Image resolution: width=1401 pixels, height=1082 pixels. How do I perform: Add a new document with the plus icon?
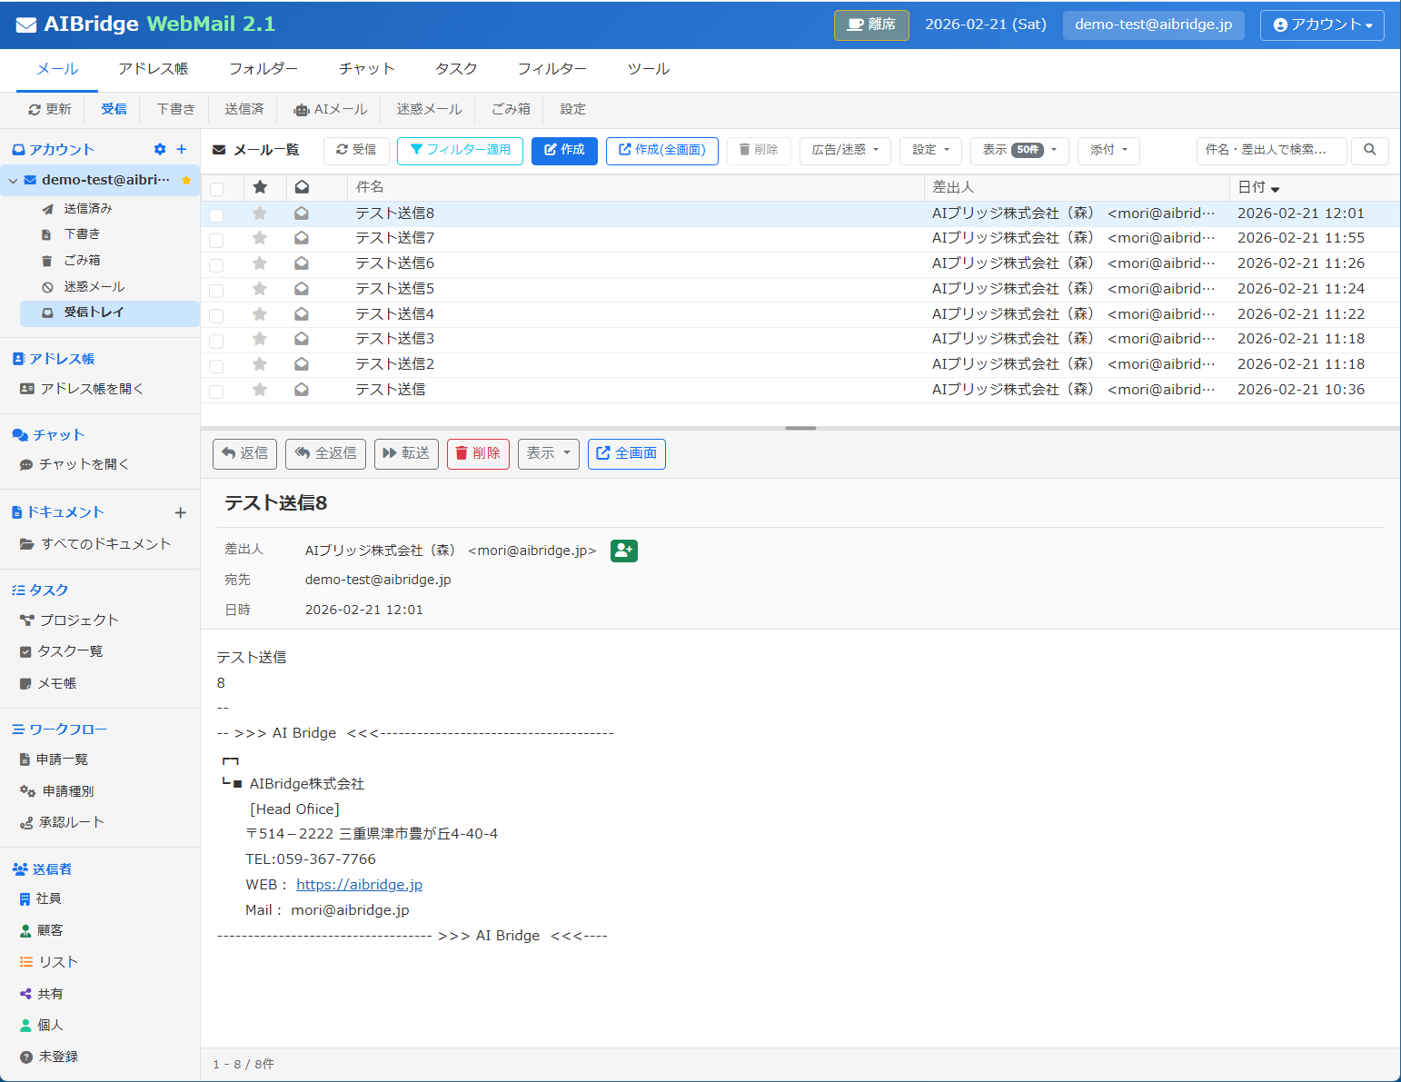(181, 511)
